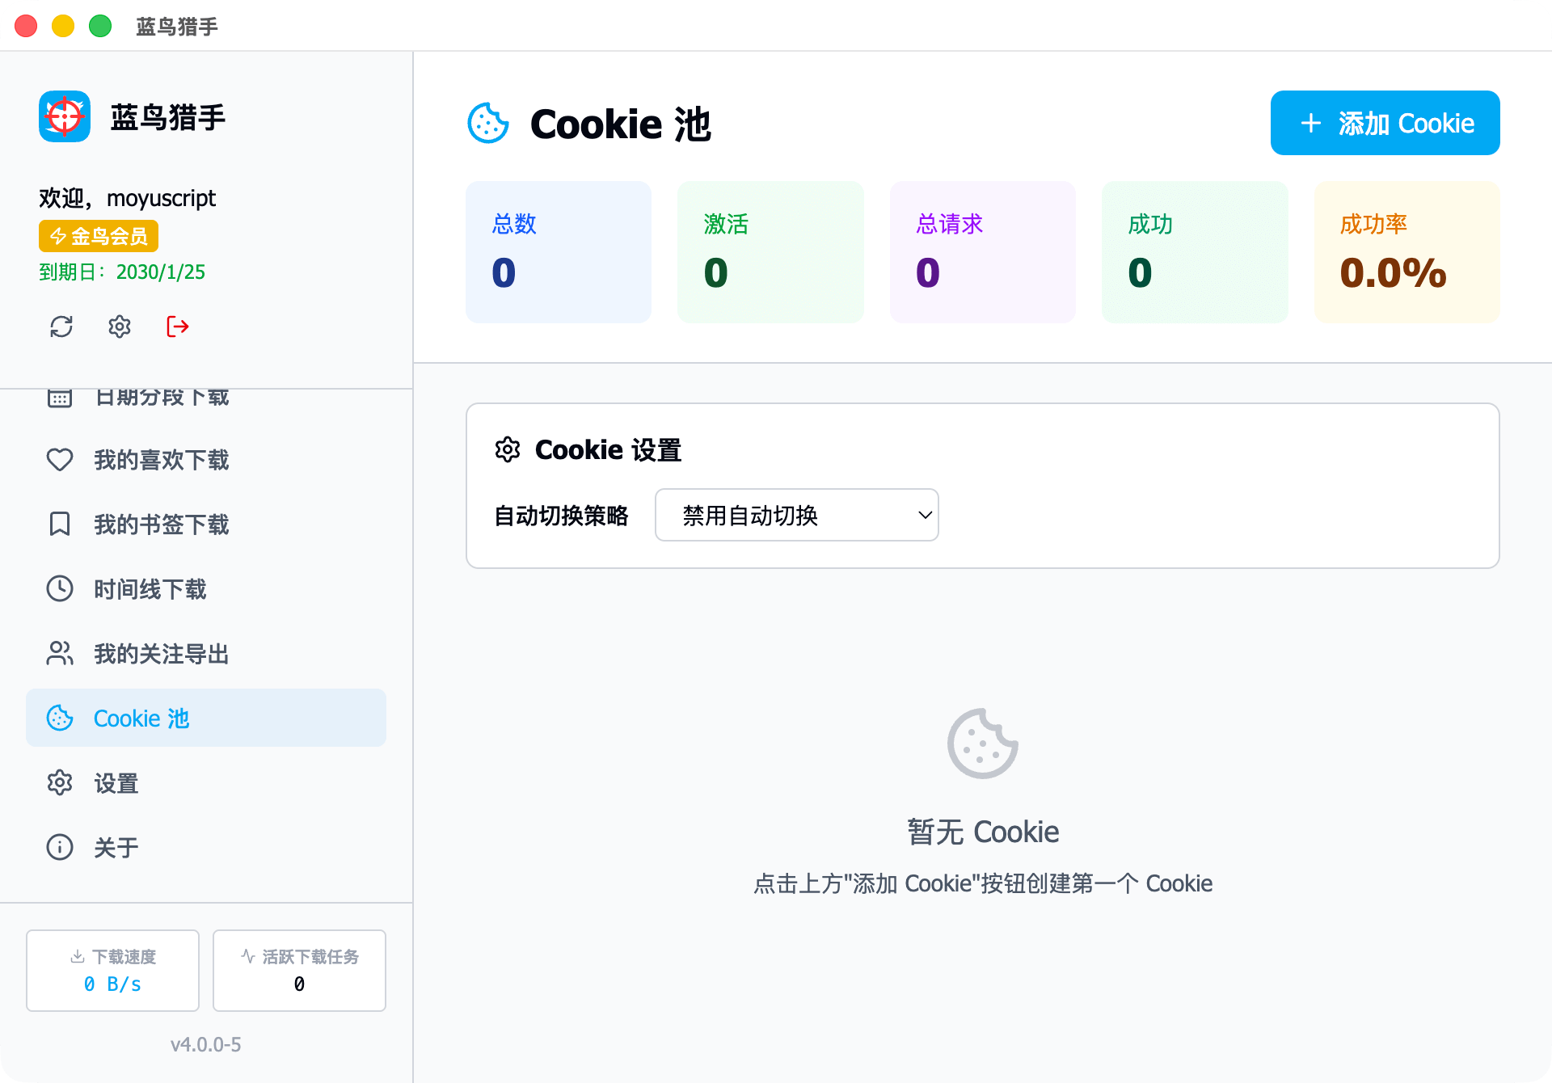Open the 自动切换策略 dropdown
Image resolution: width=1552 pixels, height=1083 pixels.
(796, 515)
